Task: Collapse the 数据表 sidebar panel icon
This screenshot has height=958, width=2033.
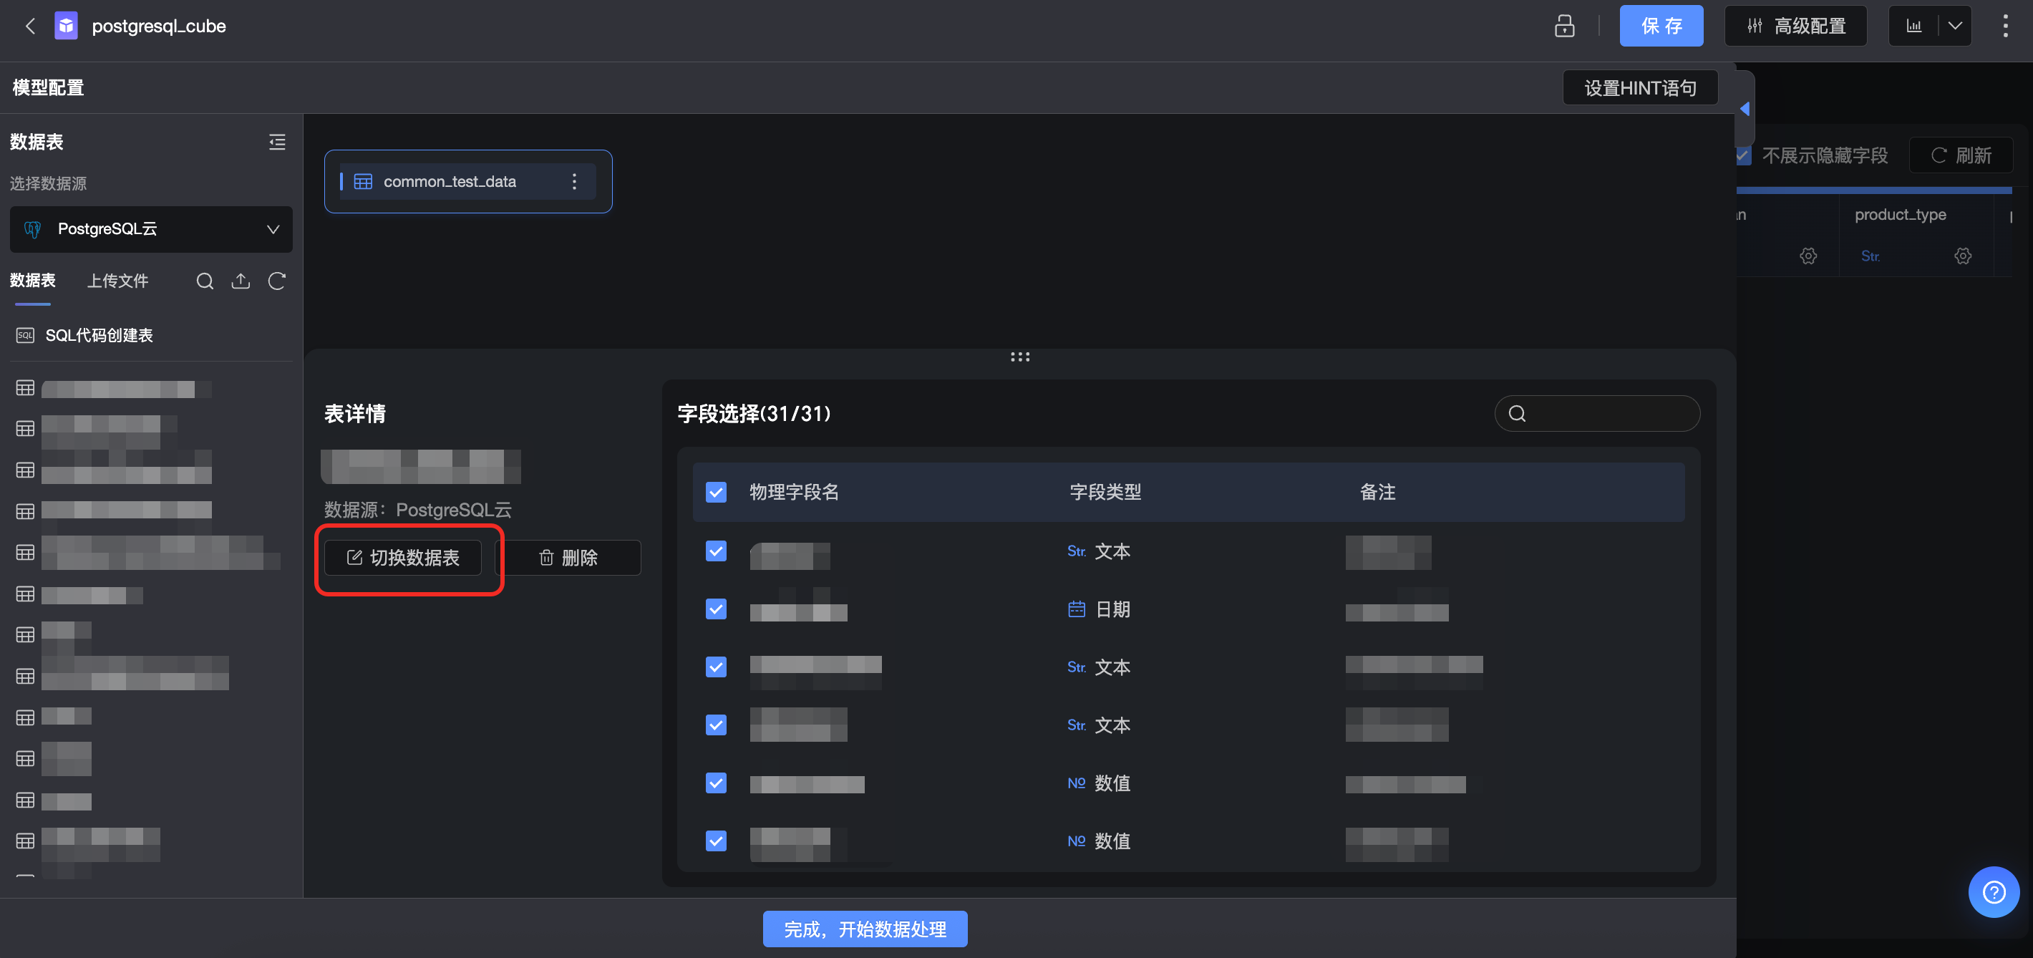Action: [x=277, y=142]
